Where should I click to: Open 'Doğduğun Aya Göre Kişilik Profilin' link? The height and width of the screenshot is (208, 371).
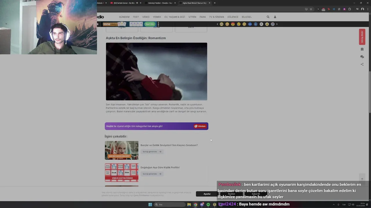160,168
